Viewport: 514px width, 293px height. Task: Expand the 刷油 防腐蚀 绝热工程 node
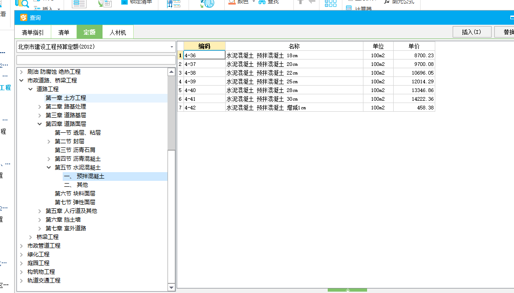22,72
